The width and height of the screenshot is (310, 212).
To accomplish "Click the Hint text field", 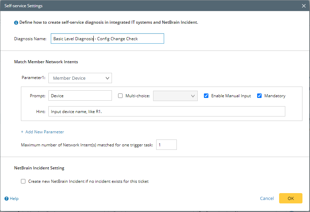I will [x=167, y=111].
